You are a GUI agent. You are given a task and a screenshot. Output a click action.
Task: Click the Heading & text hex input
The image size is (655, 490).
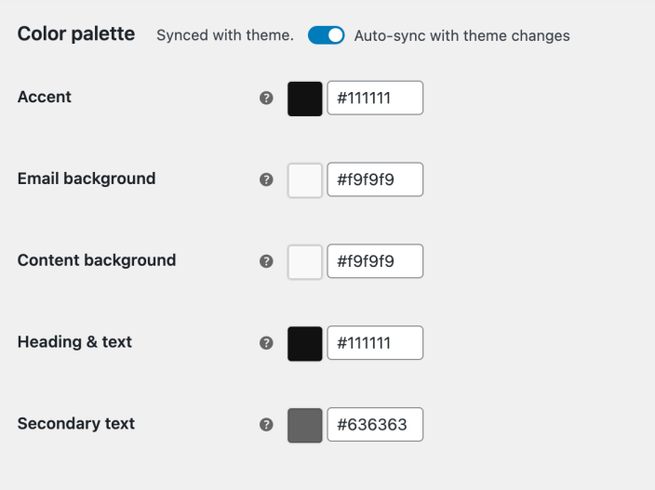[x=375, y=343]
